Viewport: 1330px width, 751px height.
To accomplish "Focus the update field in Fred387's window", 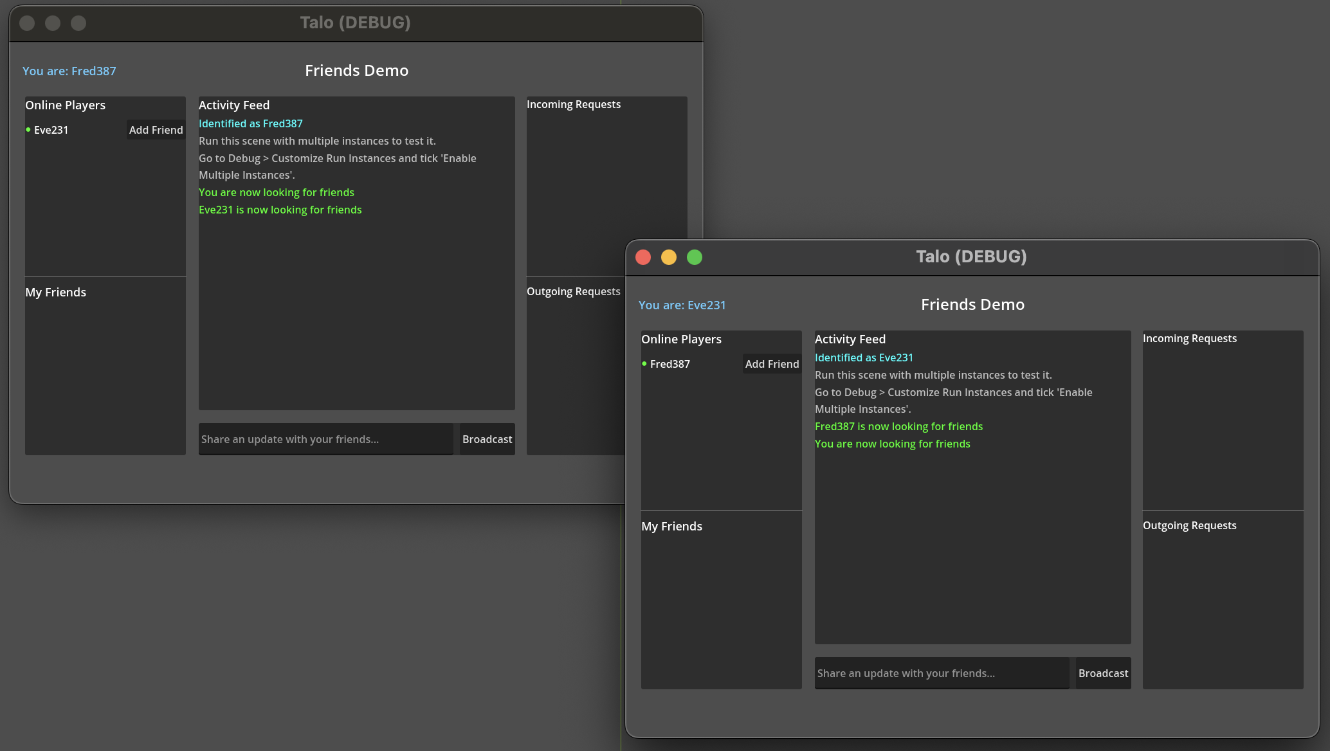I will (325, 439).
